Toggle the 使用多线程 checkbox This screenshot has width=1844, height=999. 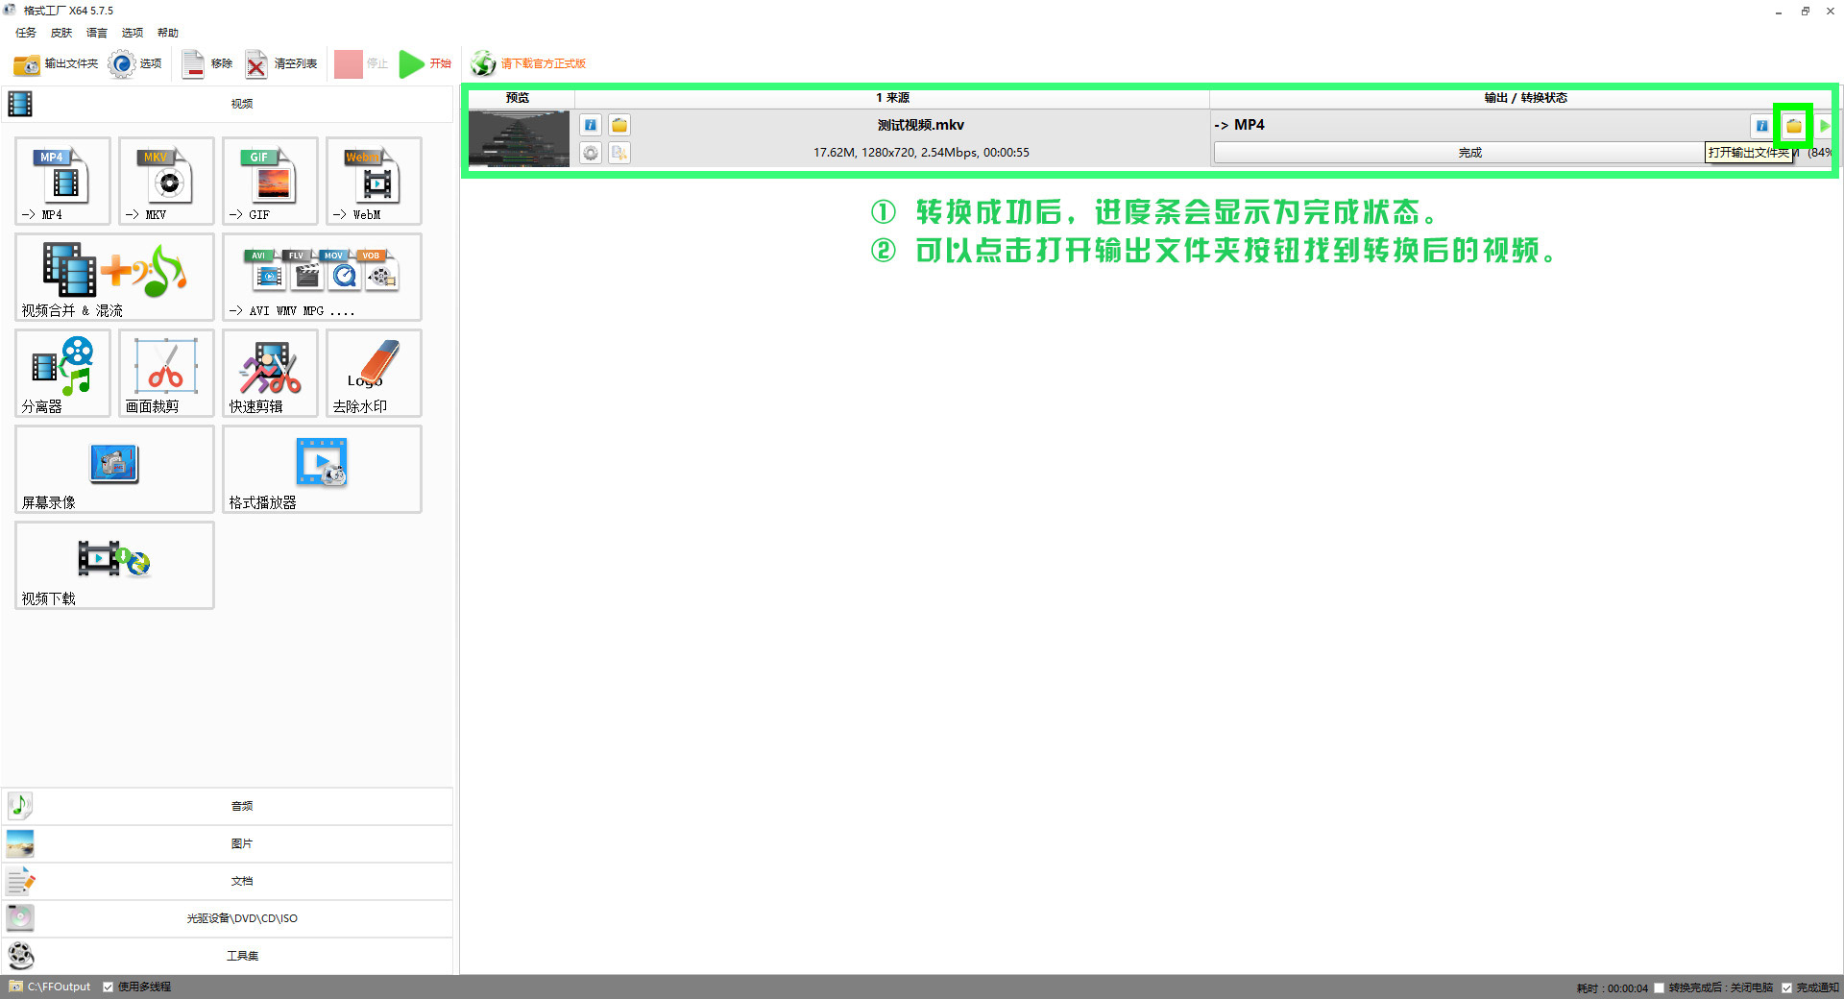tap(109, 987)
